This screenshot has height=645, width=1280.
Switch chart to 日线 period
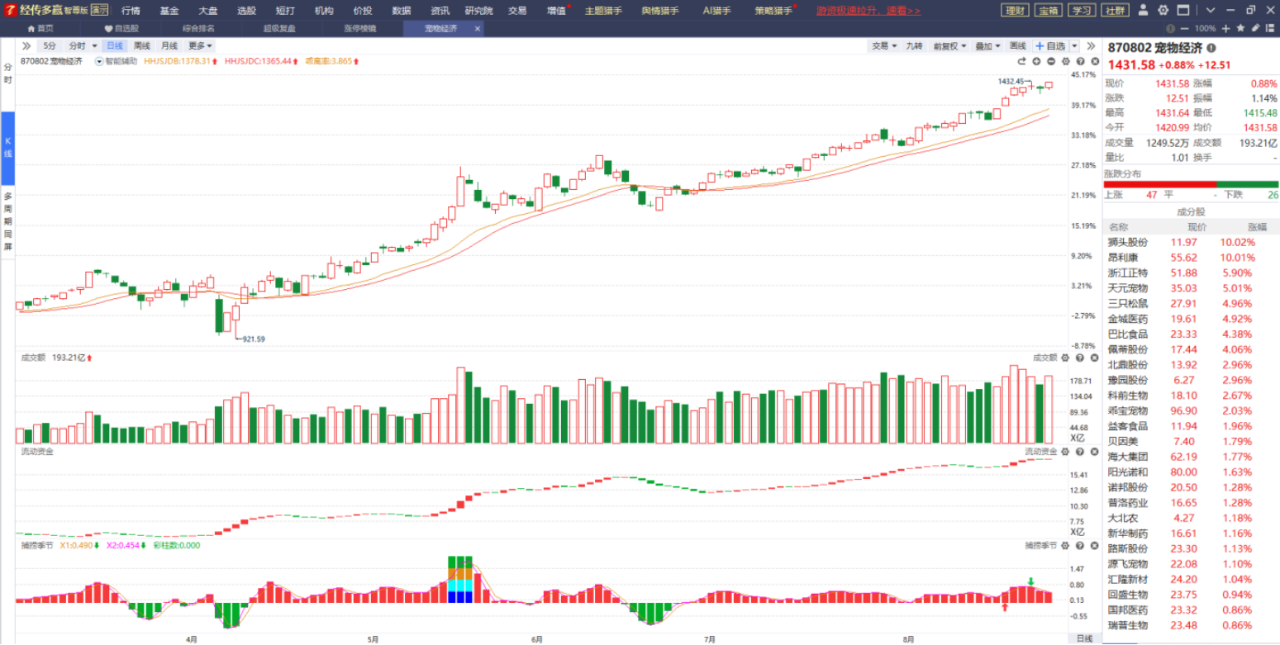115,45
